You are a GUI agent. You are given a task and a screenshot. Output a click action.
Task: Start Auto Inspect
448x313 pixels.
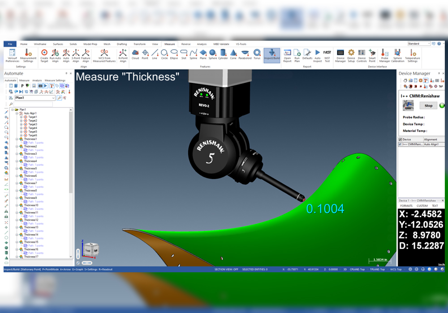318,55
